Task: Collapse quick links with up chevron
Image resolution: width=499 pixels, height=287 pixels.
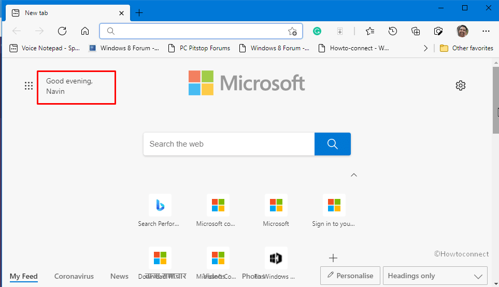Action: (x=353, y=175)
